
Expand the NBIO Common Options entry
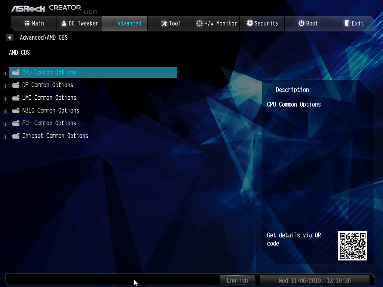coord(50,111)
